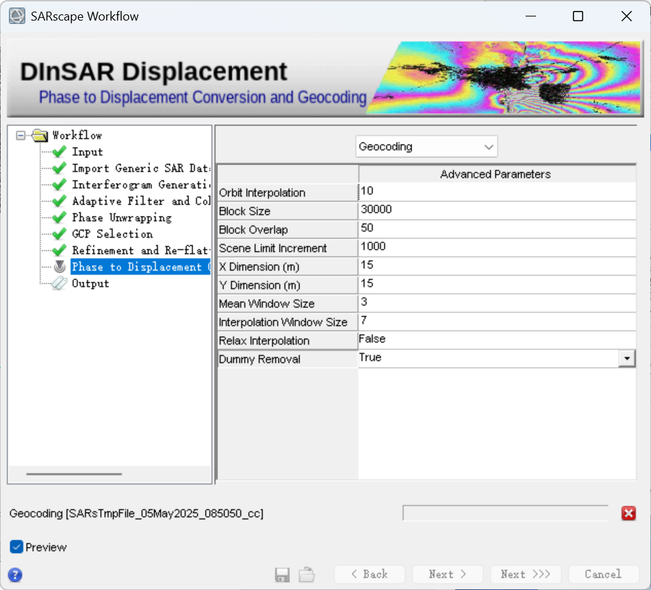This screenshot has height=590, width=651.
Task: Click pending icon beside Output step
Action: [x=59, y=283]
